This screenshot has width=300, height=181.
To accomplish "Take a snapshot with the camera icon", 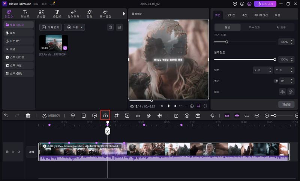I will coord(192,106).
